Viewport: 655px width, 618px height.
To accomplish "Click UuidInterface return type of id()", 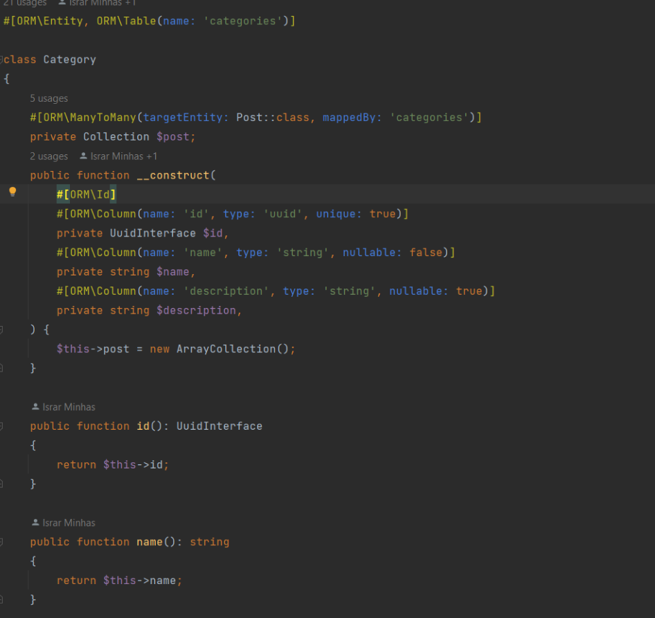I will click(219, 426).
